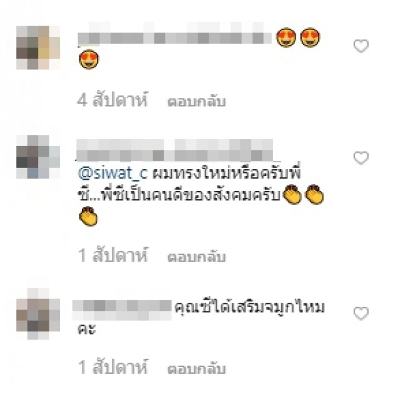
Task: Select the text ผมทรงใหม่หรือครับพี่
Action: (227, 174)
